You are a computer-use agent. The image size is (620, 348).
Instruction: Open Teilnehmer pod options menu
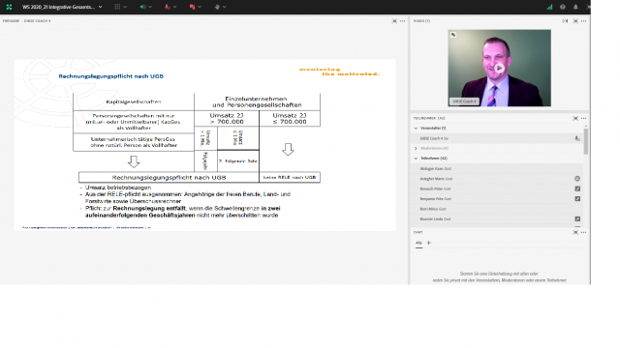pyautogui.click(x=583, y=118)
